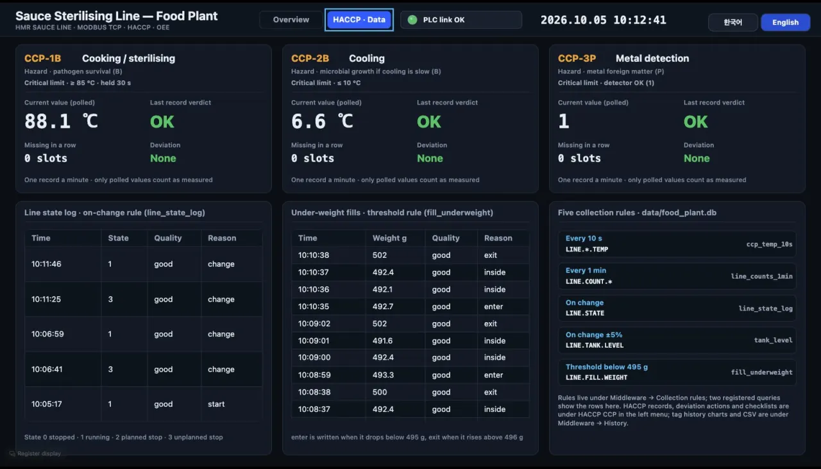Click the CCP-1B card code
This screenshot has width=821, height=469.
tap(43, 58)
